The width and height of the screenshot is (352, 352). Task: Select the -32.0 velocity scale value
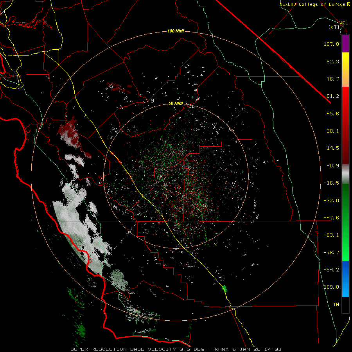click(331, 201)
